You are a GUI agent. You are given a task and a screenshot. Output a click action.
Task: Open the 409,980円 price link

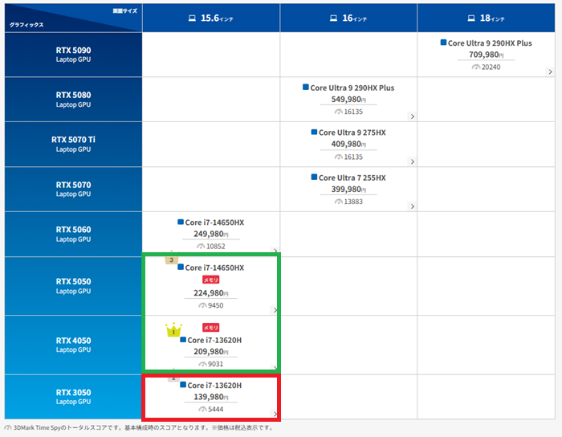pyautogui.click(x=348, y=144)
